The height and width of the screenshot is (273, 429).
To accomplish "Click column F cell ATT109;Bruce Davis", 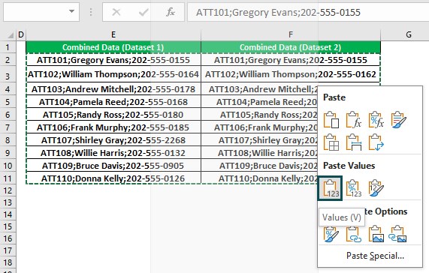I will pyautogui.click(x=259, y=166).
